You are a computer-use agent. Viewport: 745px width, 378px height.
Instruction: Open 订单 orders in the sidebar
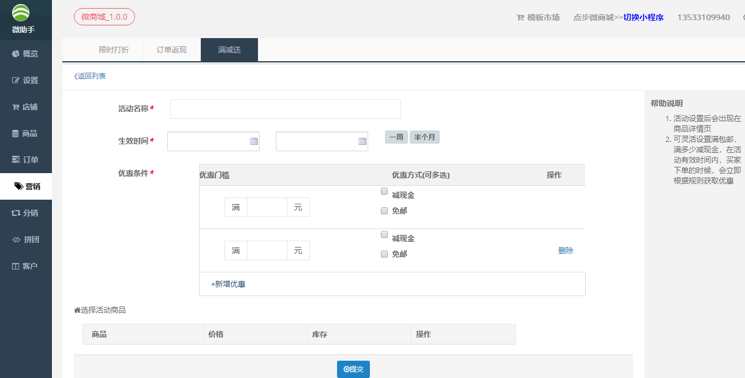25,160
